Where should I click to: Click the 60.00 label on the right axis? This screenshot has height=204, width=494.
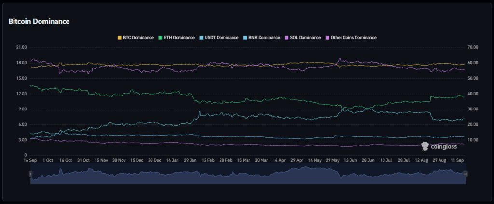(x=473, y=63)
